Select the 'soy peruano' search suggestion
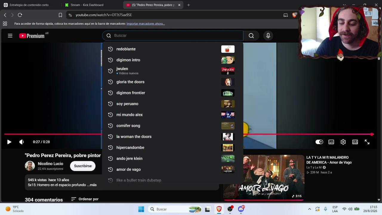Image resolution: width=382 pixels, height=215 pixels. click(172, 104)
